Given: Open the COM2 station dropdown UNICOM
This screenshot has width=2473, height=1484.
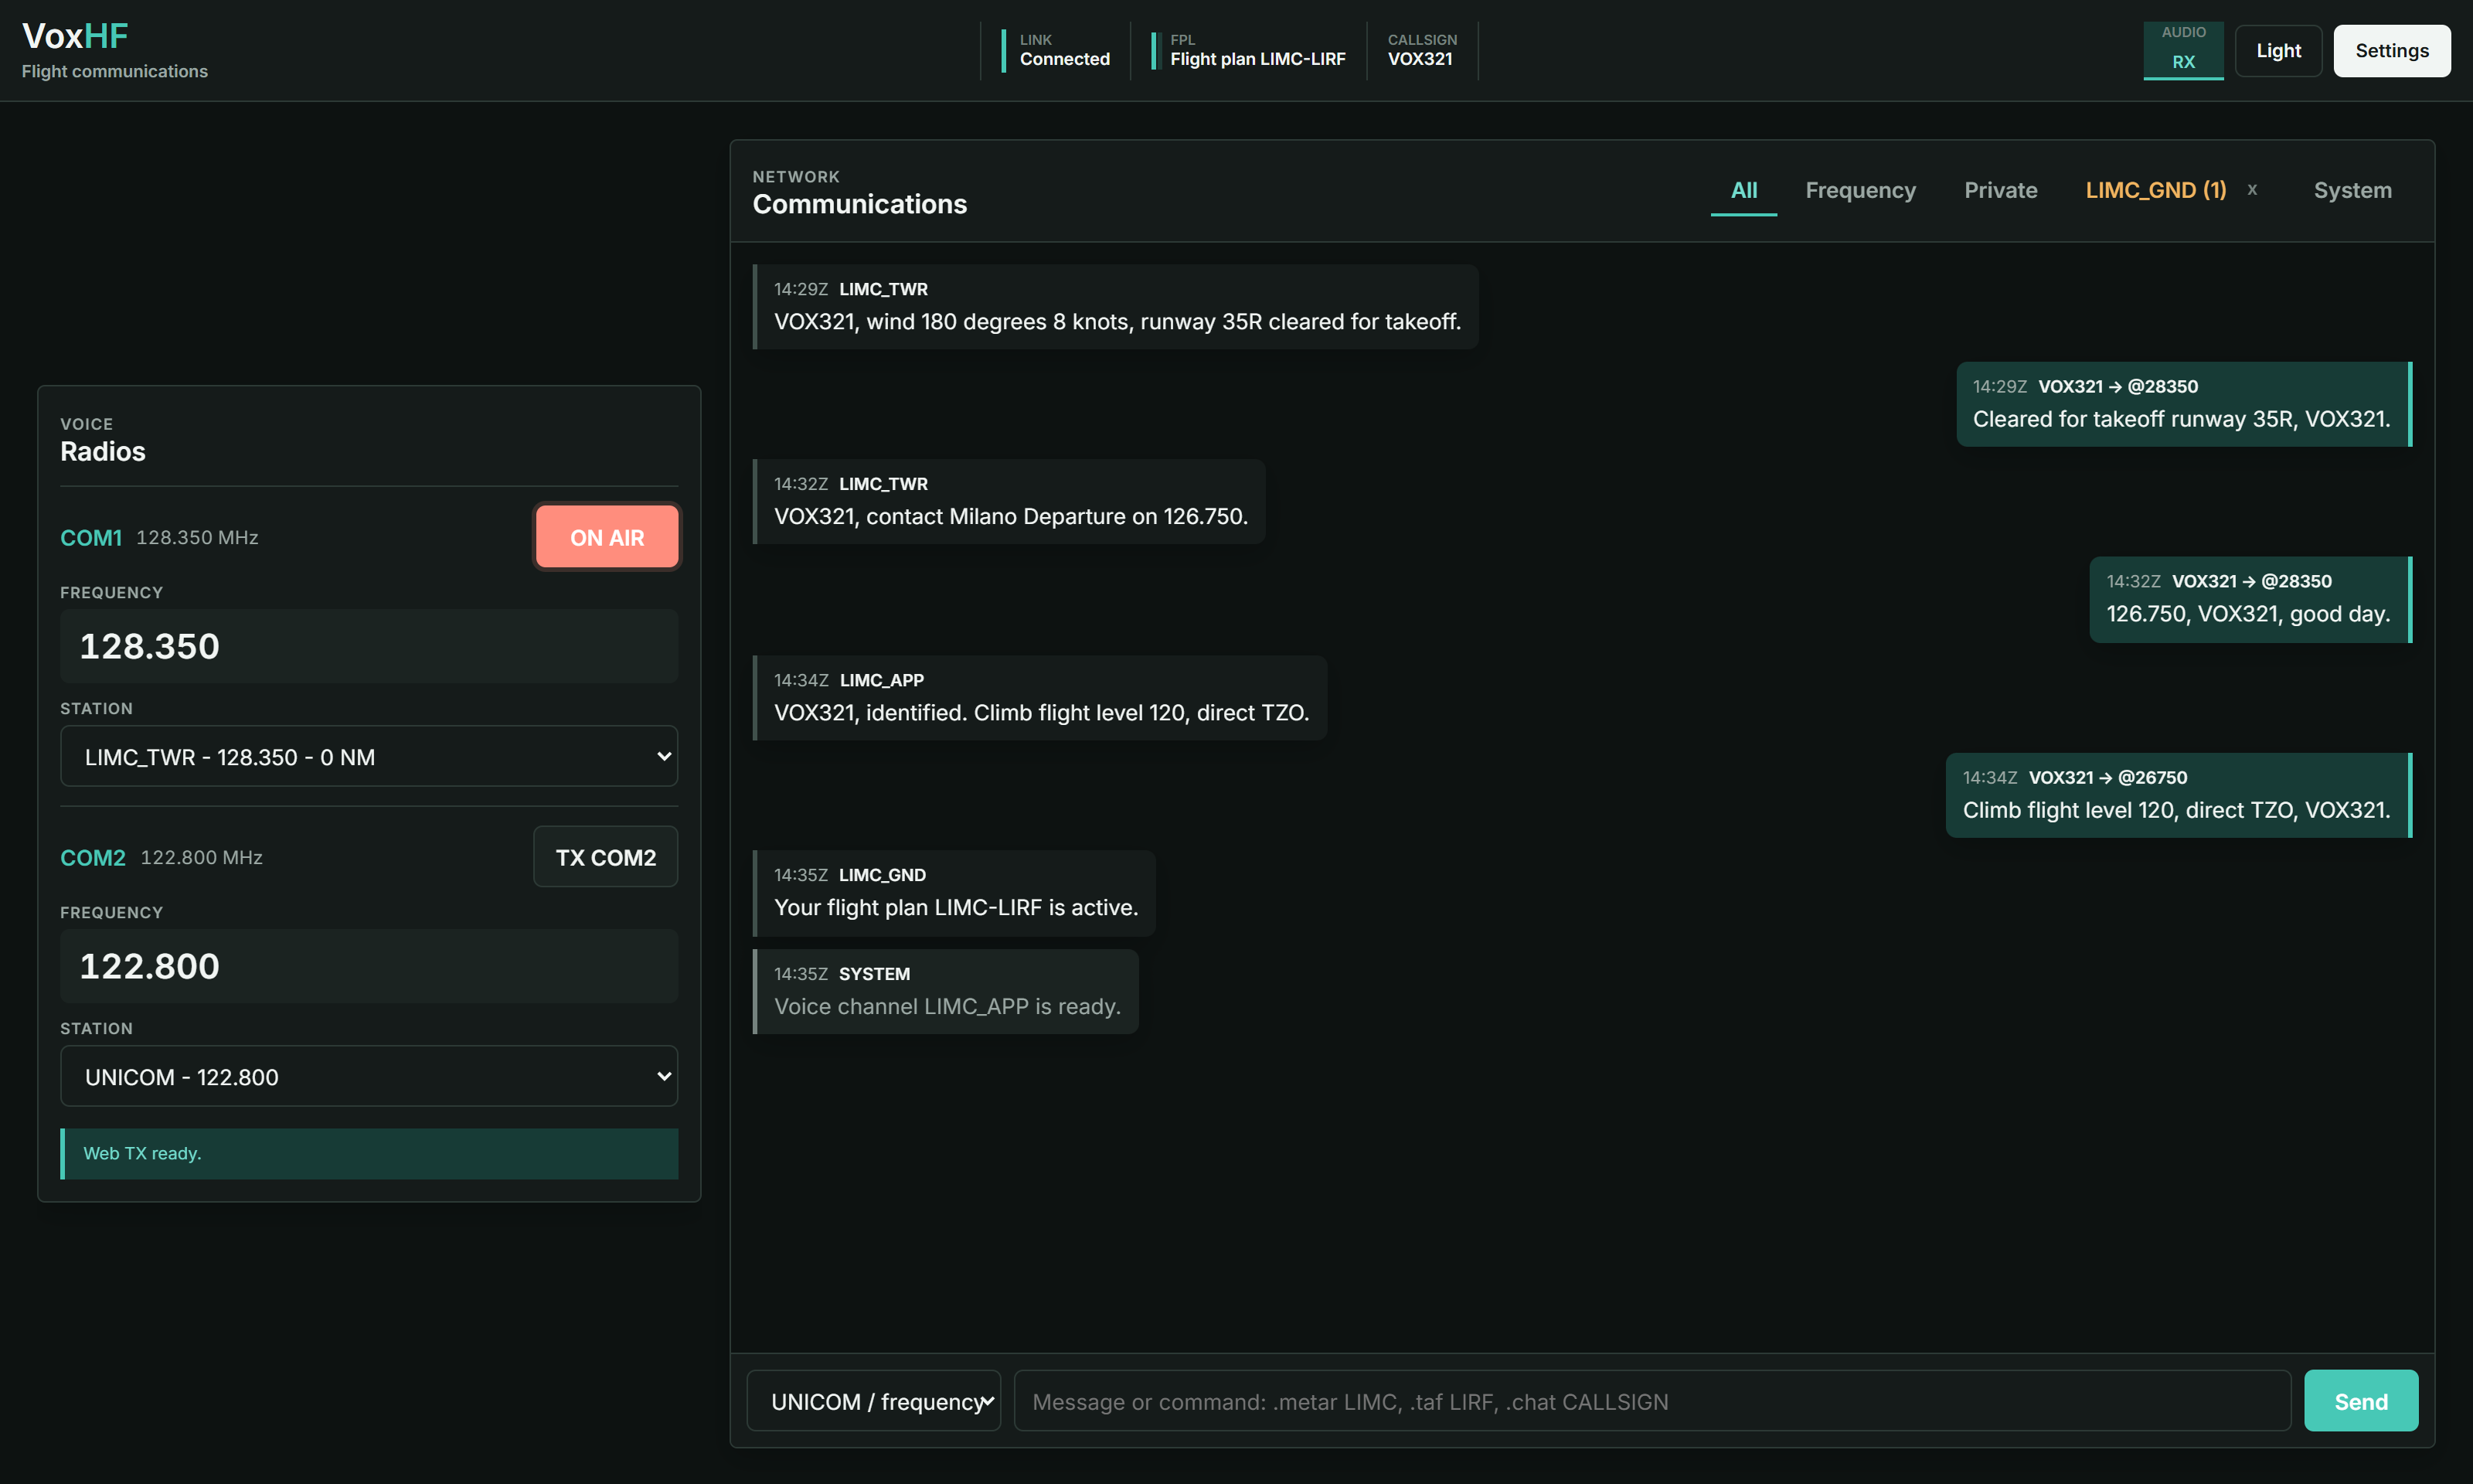Looking at the screenshot, I should pyautogui.click(x=369, y=1077).
